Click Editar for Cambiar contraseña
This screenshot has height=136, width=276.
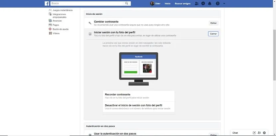[213, 23]
